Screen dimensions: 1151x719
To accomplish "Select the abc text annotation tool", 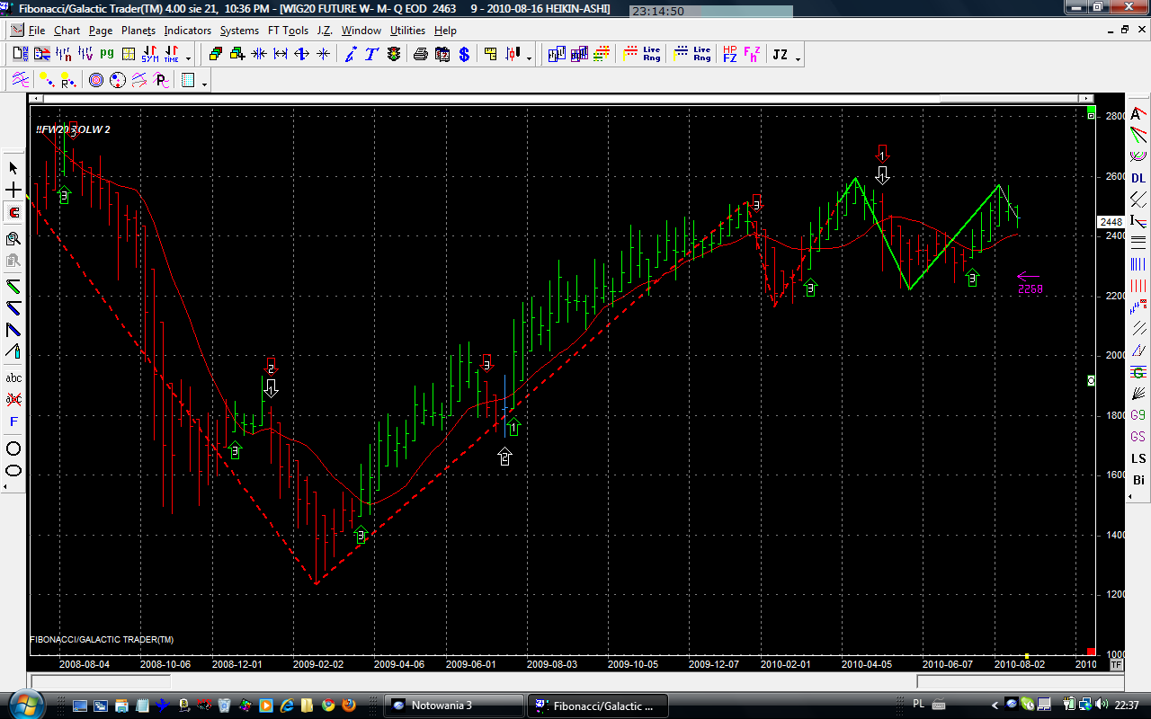I will (13, 378).
